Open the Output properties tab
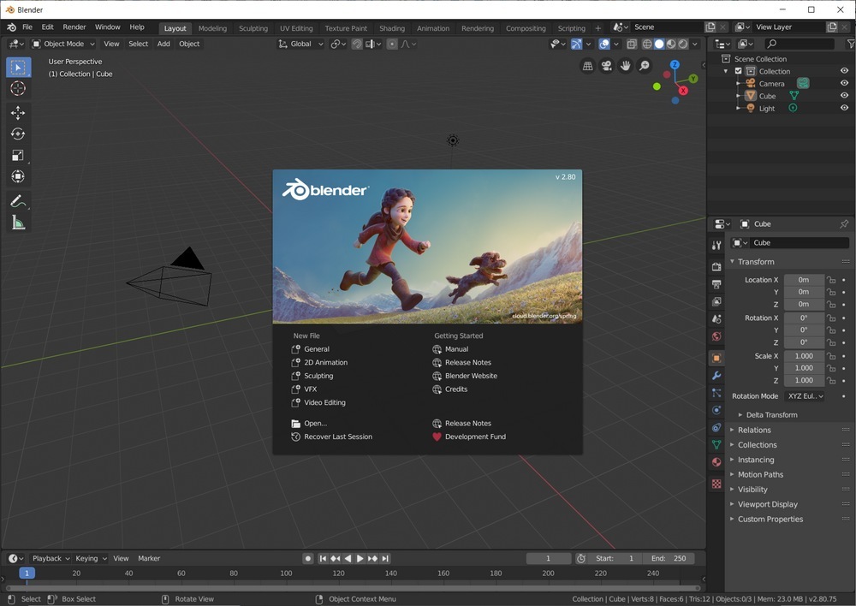Viewport: 856px width, 606px height. (716, 284)
